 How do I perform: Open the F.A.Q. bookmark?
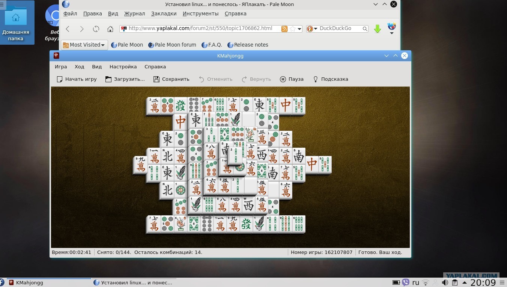tap(212, 45)
